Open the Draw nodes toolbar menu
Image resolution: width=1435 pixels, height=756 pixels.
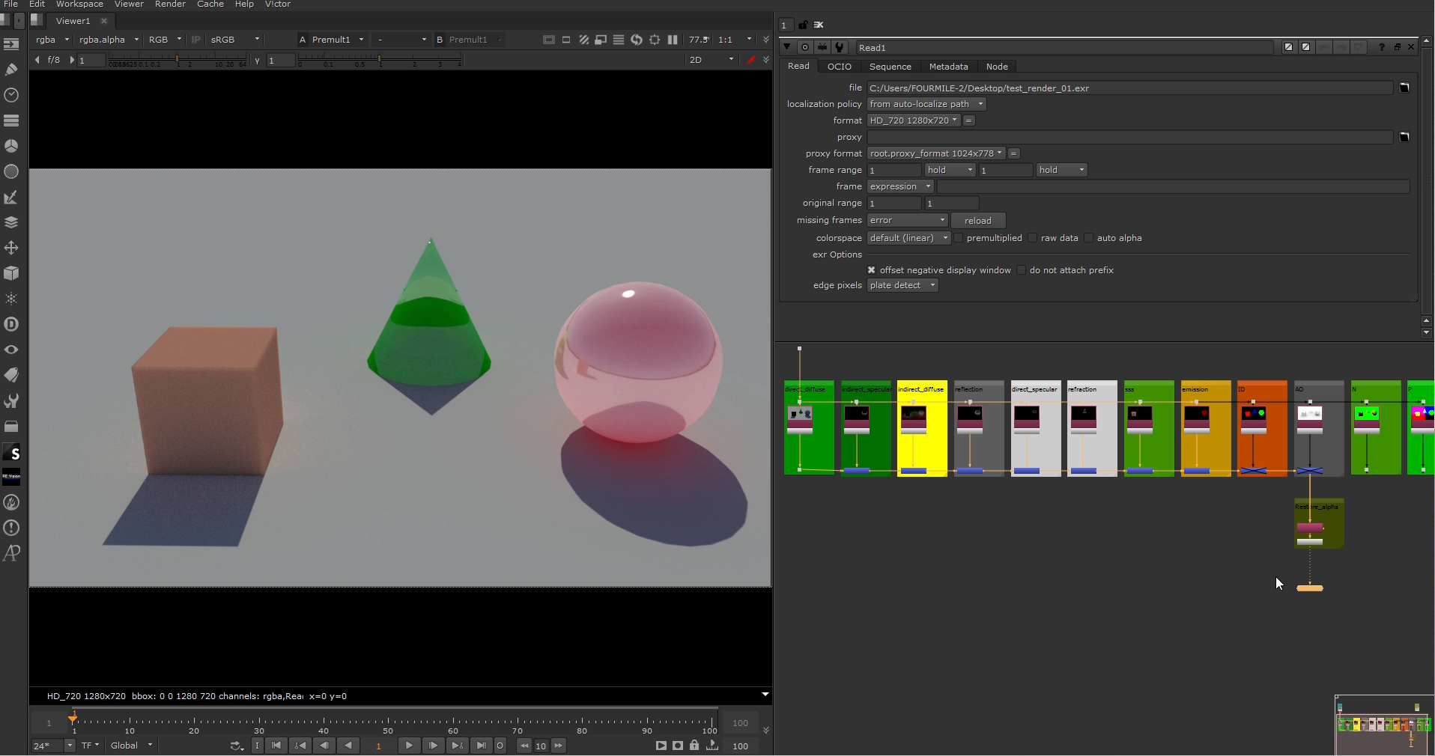(11, 70)
